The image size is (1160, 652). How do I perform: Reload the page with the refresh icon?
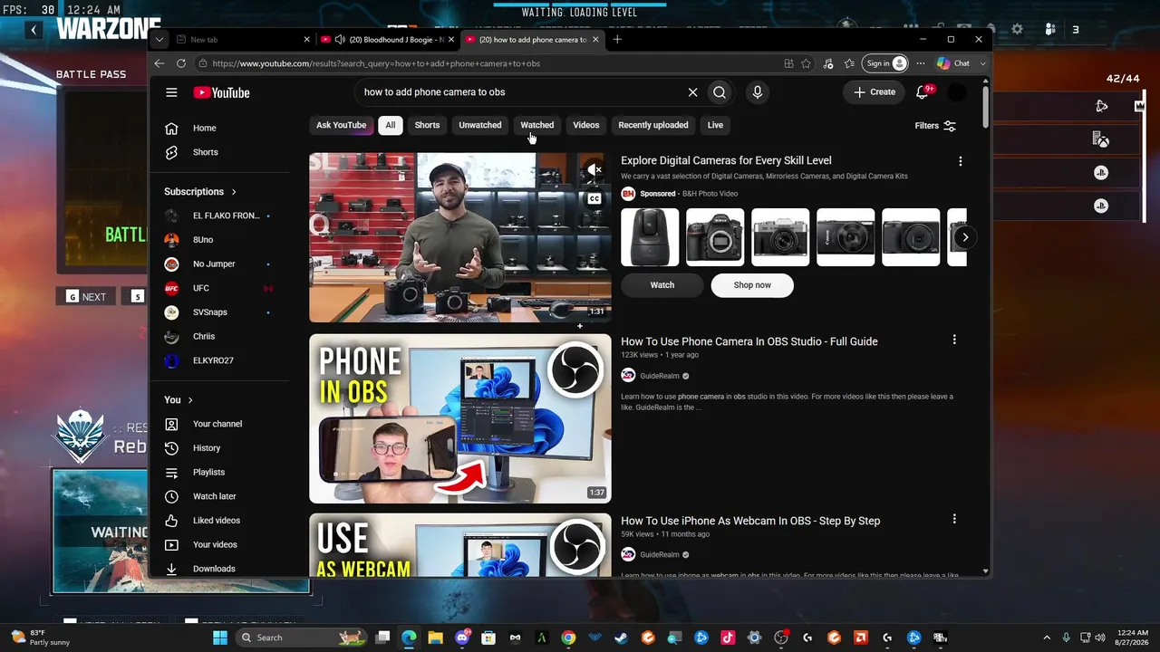pyautogui.click(x=181, y=63)
